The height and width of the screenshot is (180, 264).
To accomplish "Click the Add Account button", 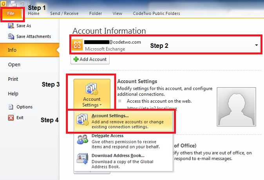I will tap(90, 59).
